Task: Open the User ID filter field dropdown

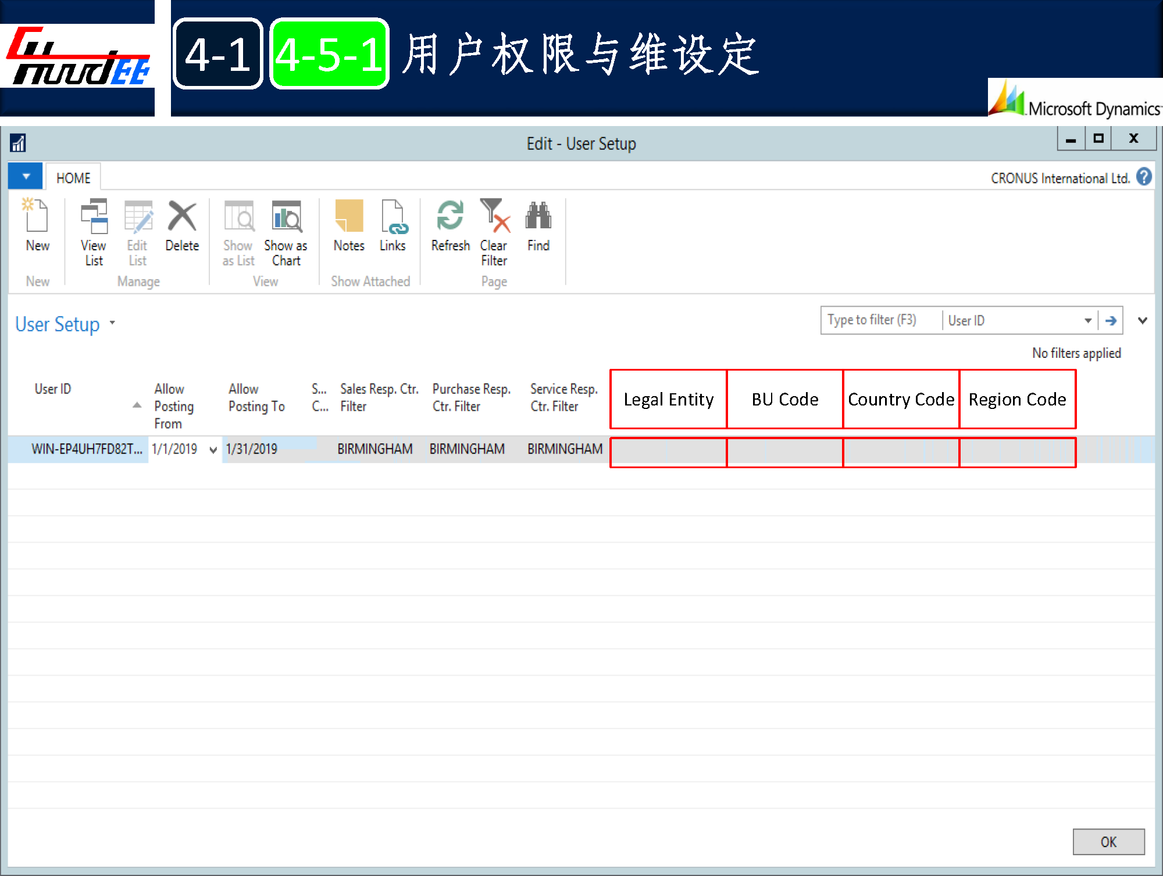Action: [1087, 321]
